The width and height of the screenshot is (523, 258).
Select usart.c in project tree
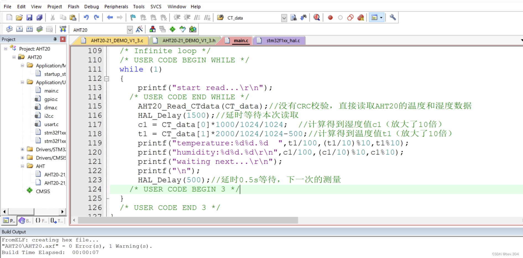click(51, 124)
